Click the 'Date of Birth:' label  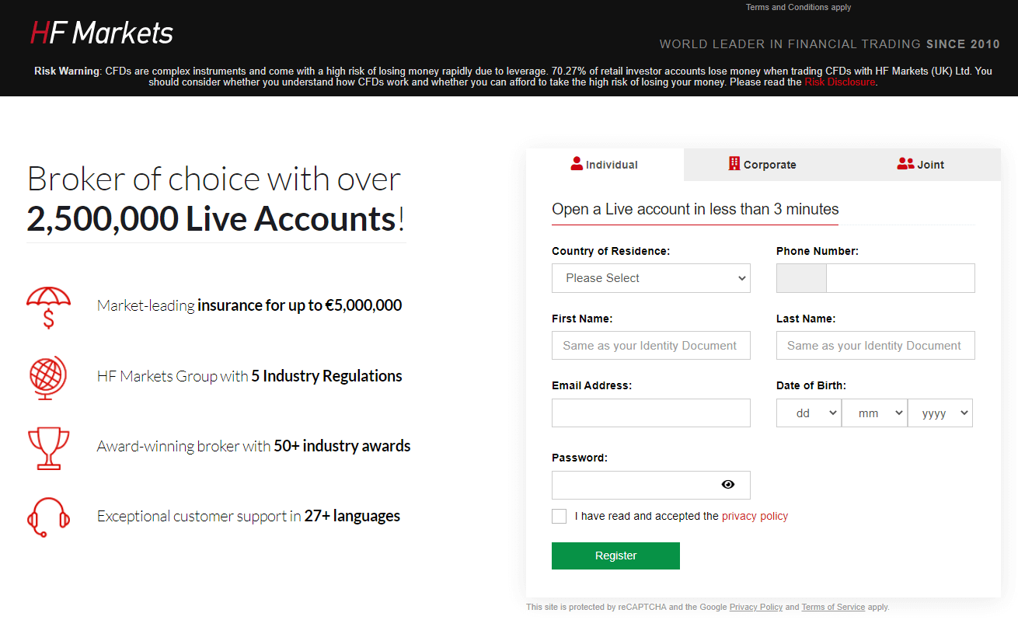811,385
